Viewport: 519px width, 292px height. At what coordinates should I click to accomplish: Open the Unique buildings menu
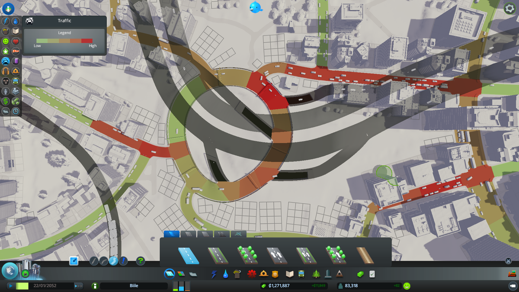[328, 274]
